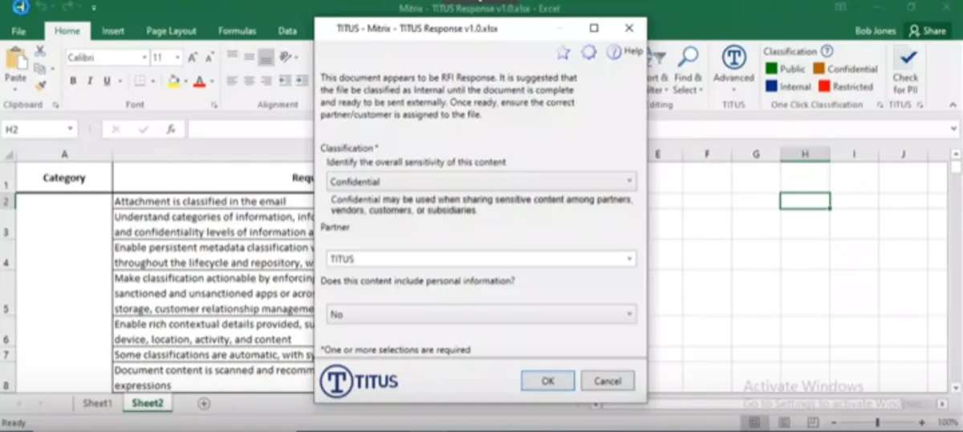Click the star favorites icon in TITUS dialog

pos(563,52)
